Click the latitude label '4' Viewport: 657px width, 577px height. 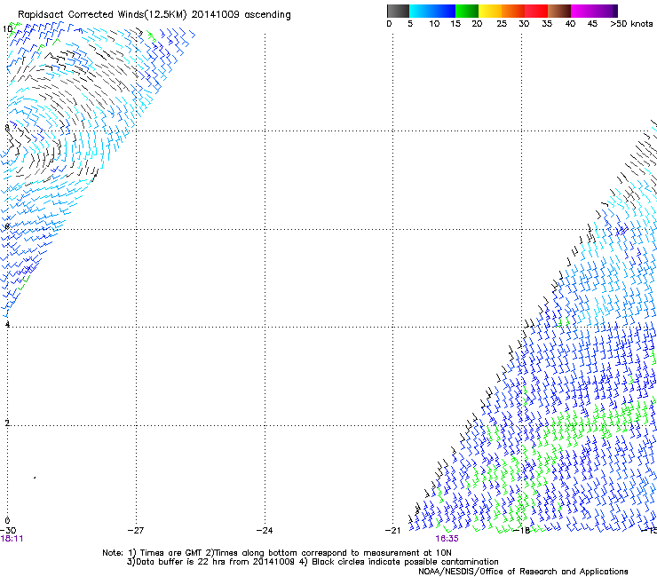[x=7, y=324]
